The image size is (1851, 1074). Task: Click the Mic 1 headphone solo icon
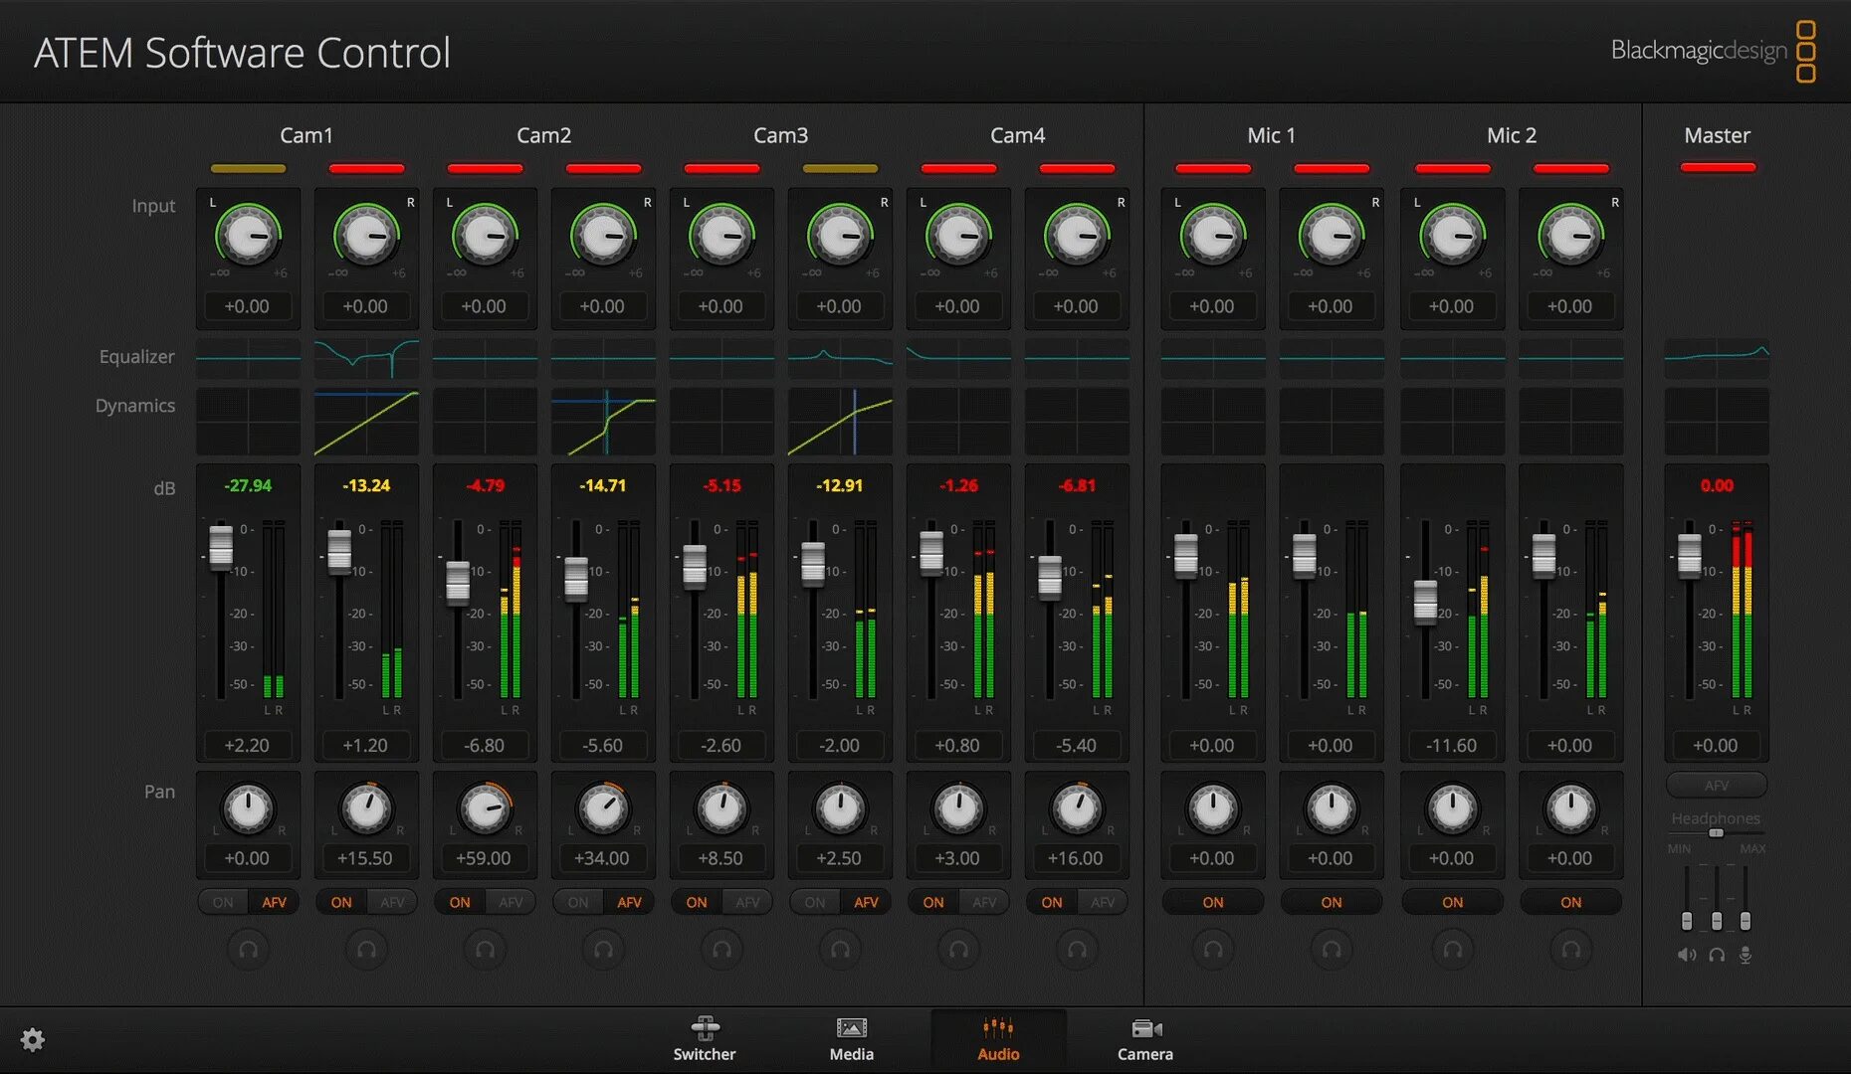(x=1213, y=950)
